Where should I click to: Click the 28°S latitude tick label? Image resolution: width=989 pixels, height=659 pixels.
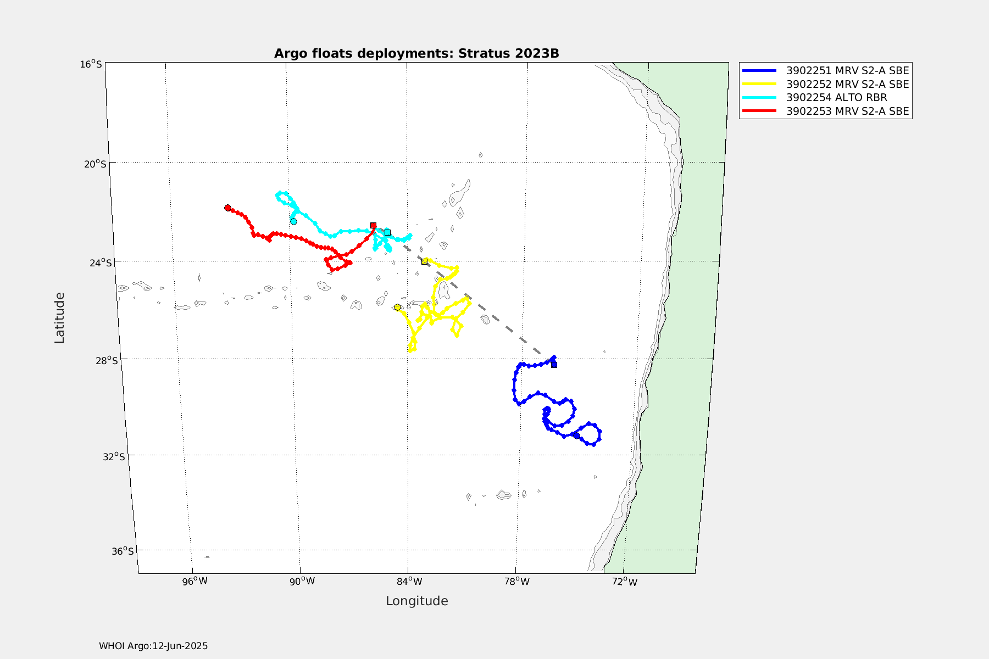coord(107,360)
